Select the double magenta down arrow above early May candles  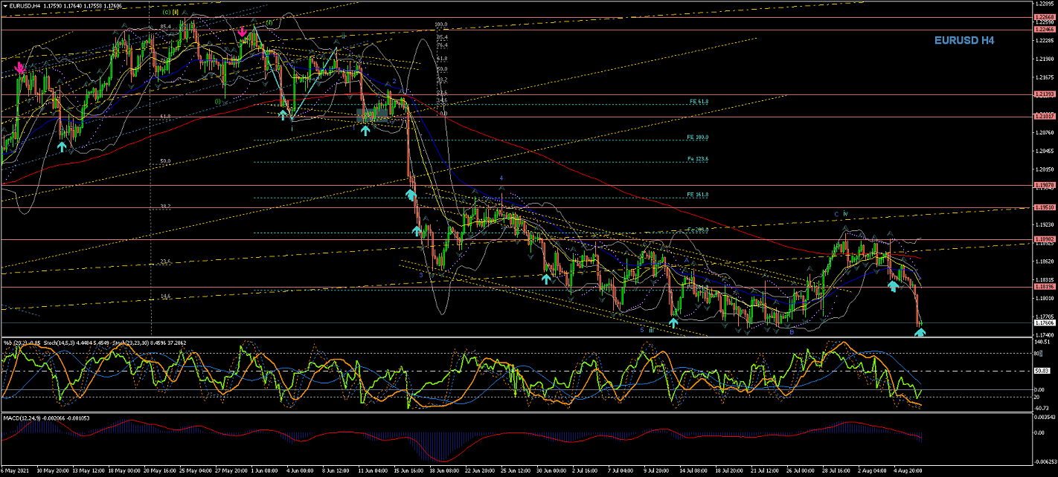(22, 69)
